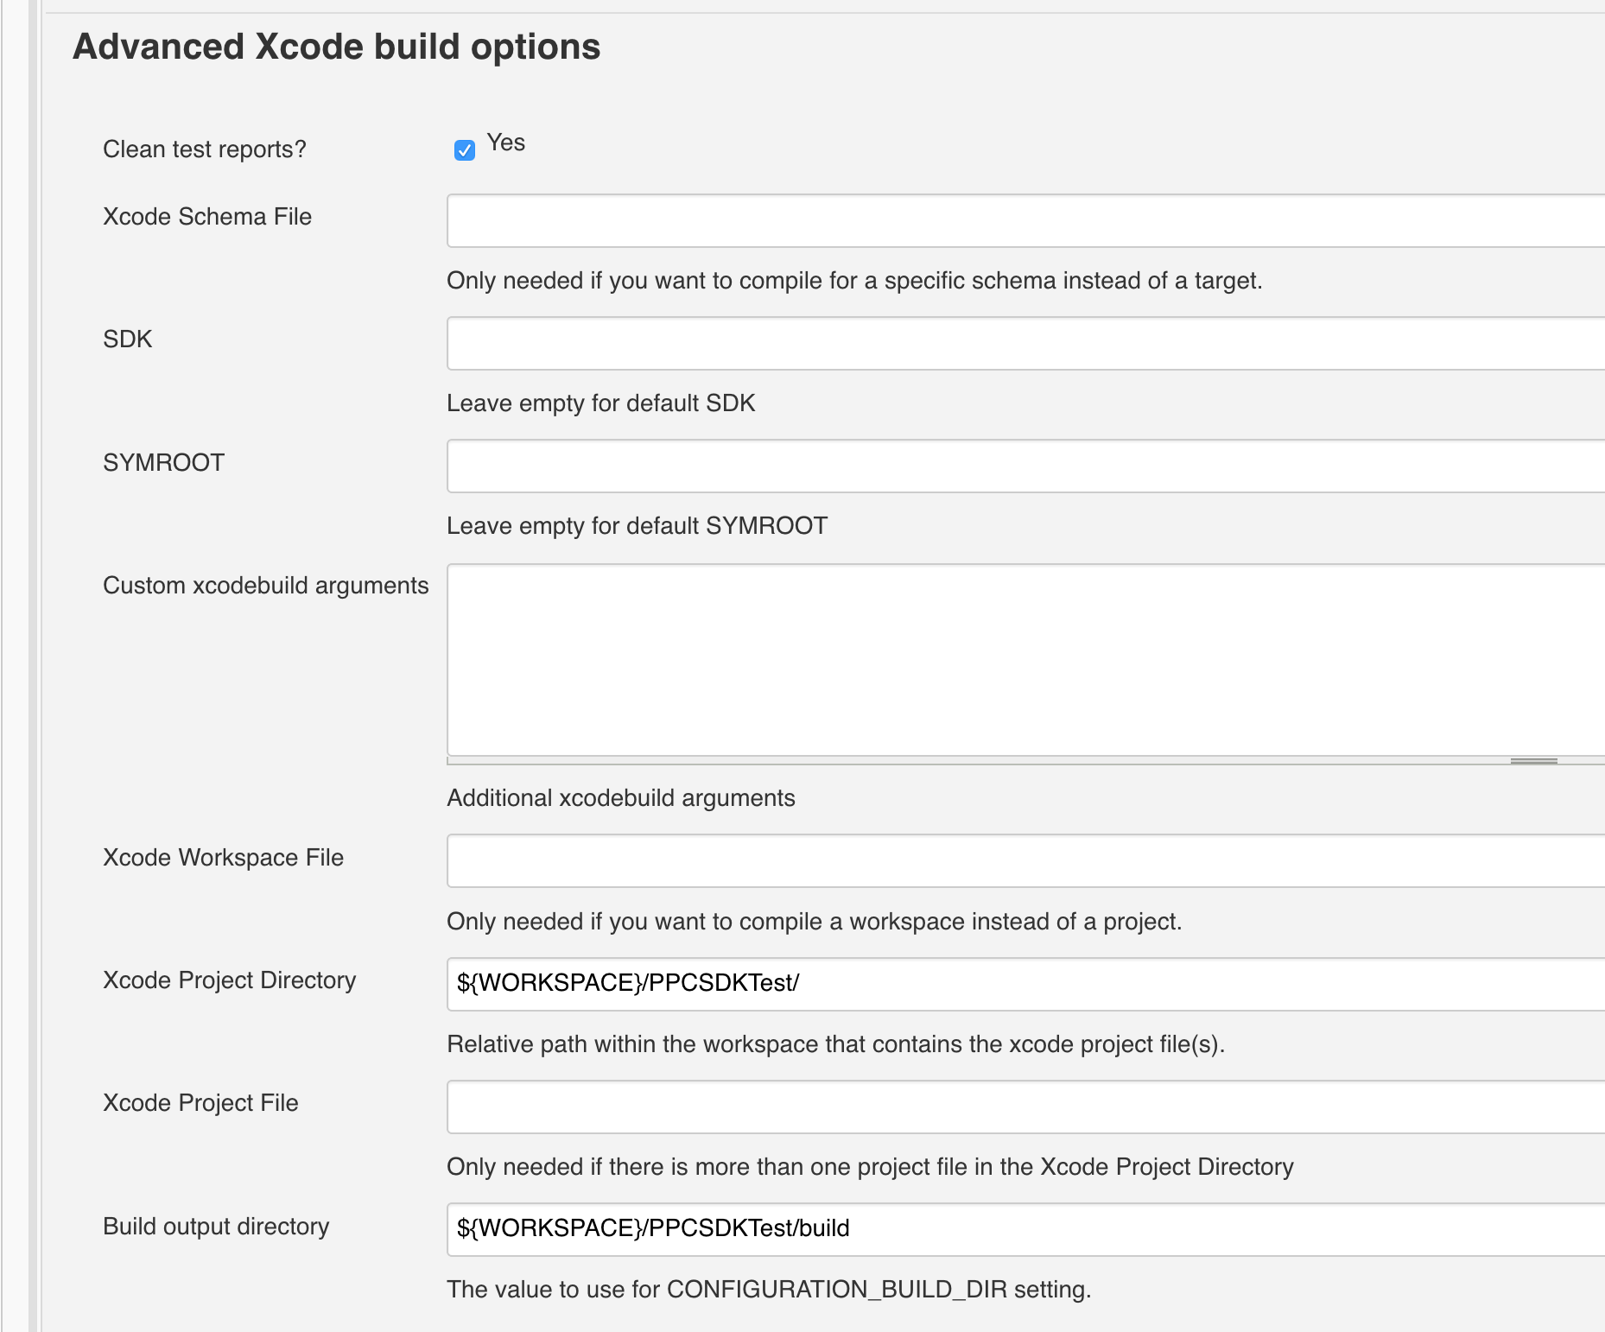1605x1332 pixels.
Task: Click the 'Build output directory' label
Action: 216,1227
